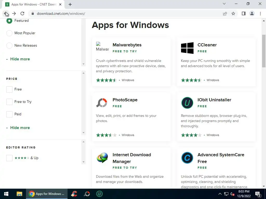Open the browser side panel icon
The height and width of the screenshot is (199, 266).
tap(244, 13)
